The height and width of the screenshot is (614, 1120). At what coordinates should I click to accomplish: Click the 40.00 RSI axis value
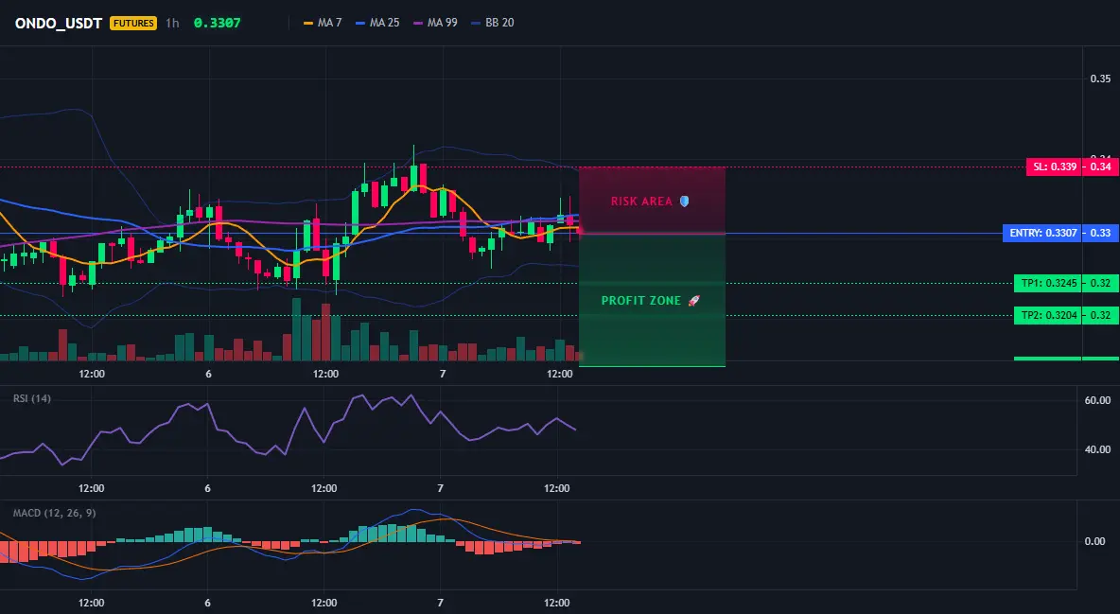click(1097, 449)
